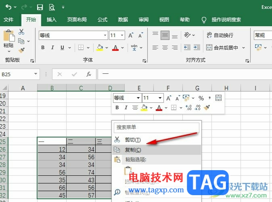Choose 复制(C) in context menu

pyautogui.click(x=157, y=150)
